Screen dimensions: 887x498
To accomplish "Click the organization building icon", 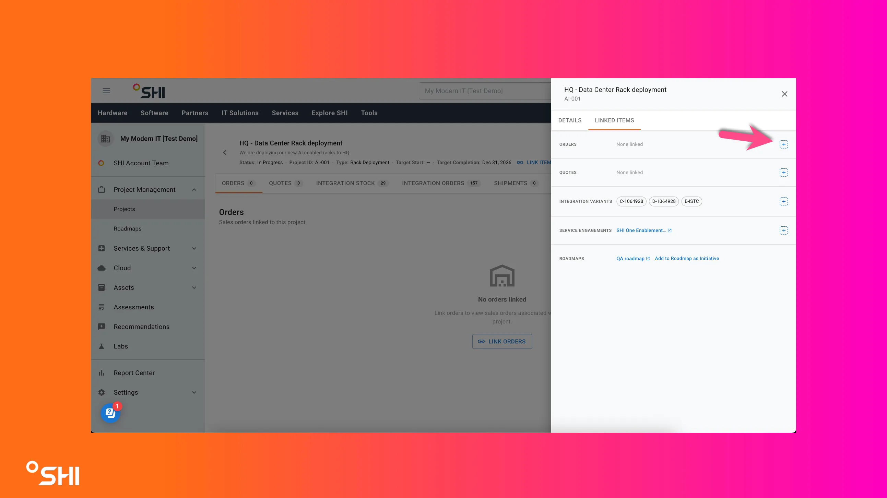I will click(x=106, y=139).
